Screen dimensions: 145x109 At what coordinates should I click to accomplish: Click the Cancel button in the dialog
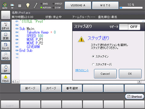point(105,74)
